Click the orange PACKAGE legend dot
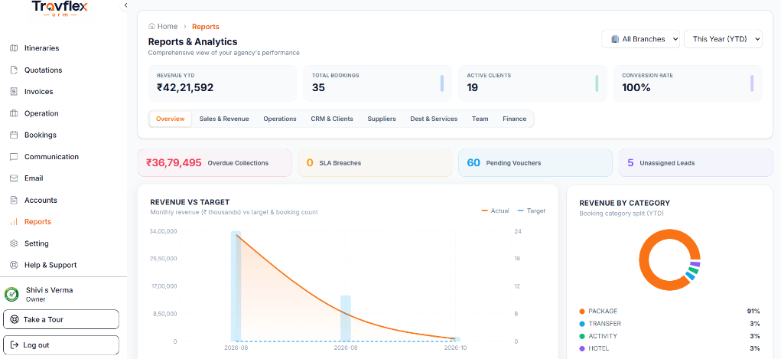 pos(582,311)
